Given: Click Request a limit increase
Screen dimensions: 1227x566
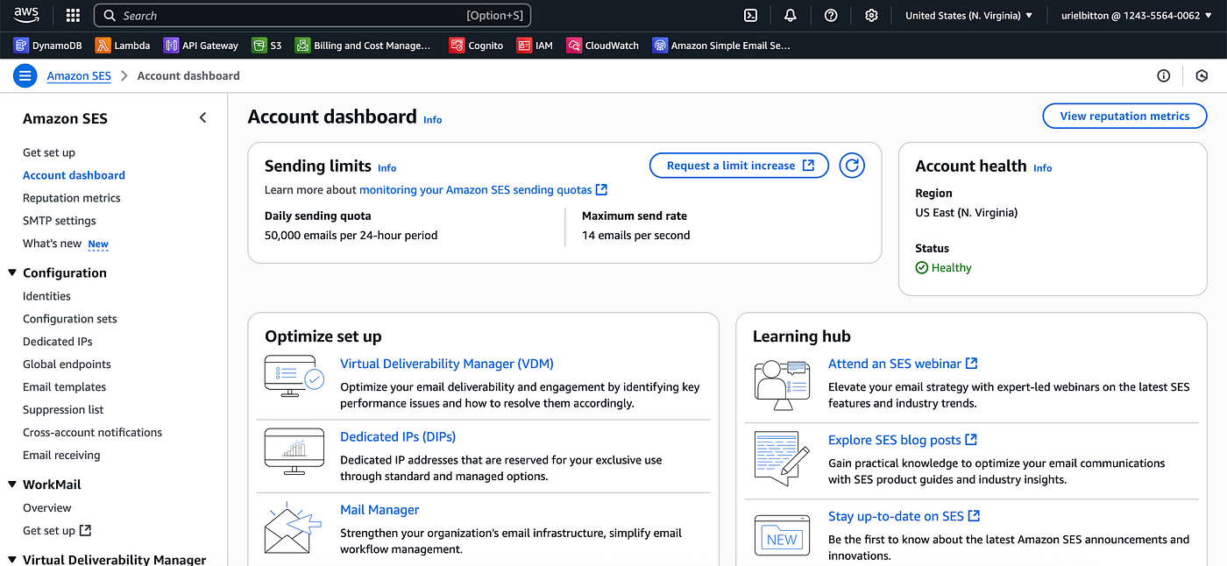Looking at the screenshot, I should pos(739,165).
